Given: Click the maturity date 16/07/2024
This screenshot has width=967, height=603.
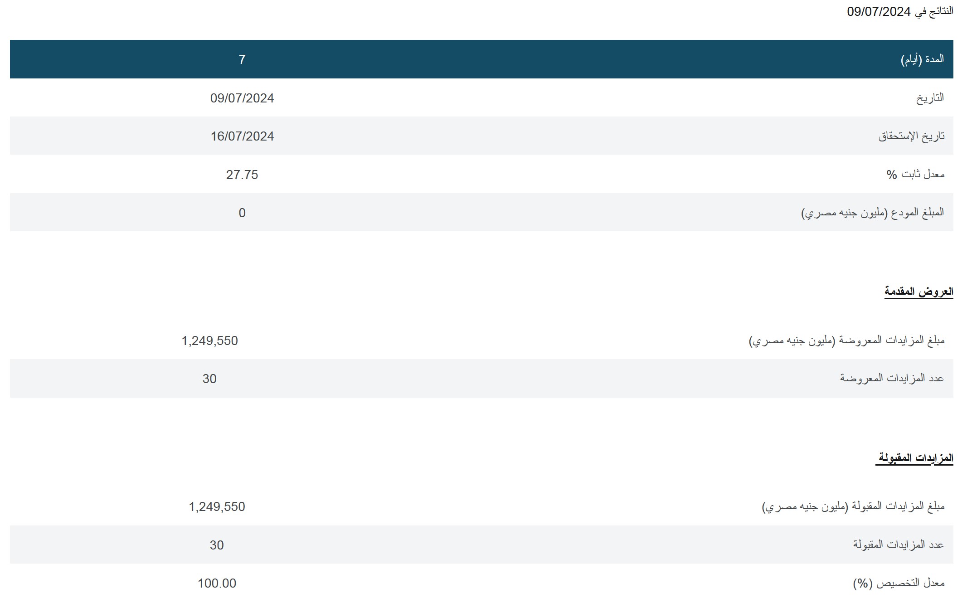Looking at the screenshot, I should [x=242, y=136].
